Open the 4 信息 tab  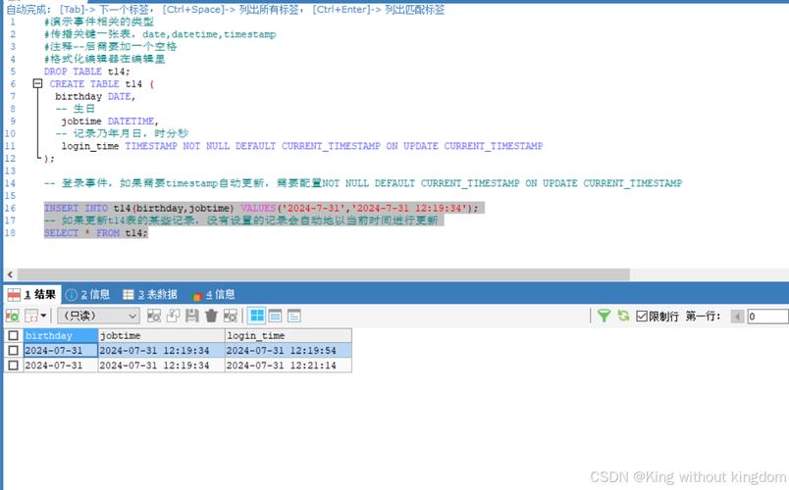pyautogui.click(x=213, y=295)
